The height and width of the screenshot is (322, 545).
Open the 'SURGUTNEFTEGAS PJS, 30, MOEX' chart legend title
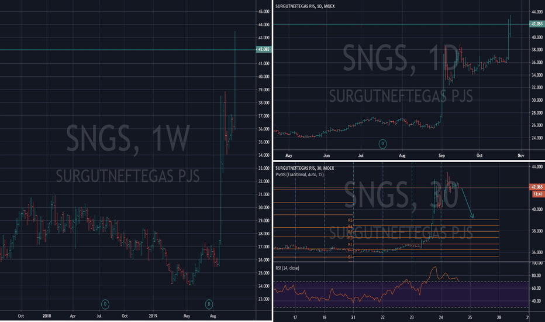[305, 168]
